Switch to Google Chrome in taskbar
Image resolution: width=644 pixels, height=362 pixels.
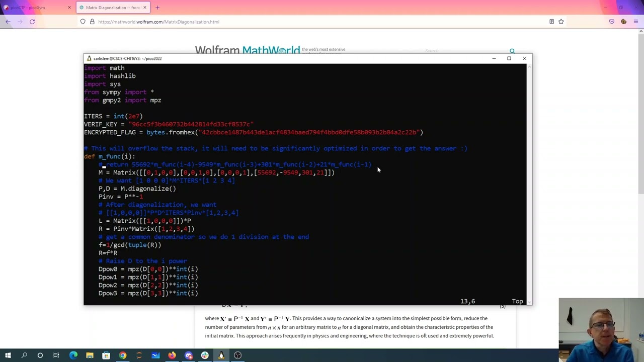pyautogui.click(x=123, y=355)
